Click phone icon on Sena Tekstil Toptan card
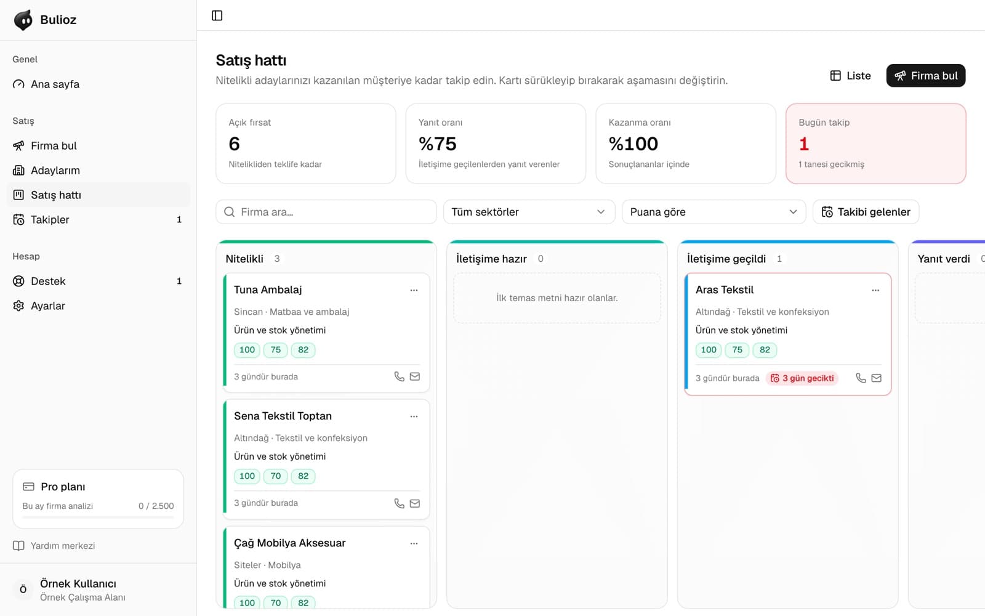Screen dimensions: 985x616 tap(400, 503)
